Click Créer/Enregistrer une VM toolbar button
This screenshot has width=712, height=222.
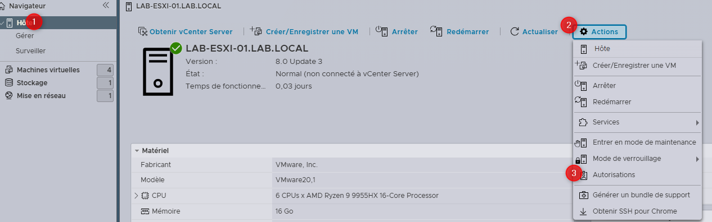[304, 32]
